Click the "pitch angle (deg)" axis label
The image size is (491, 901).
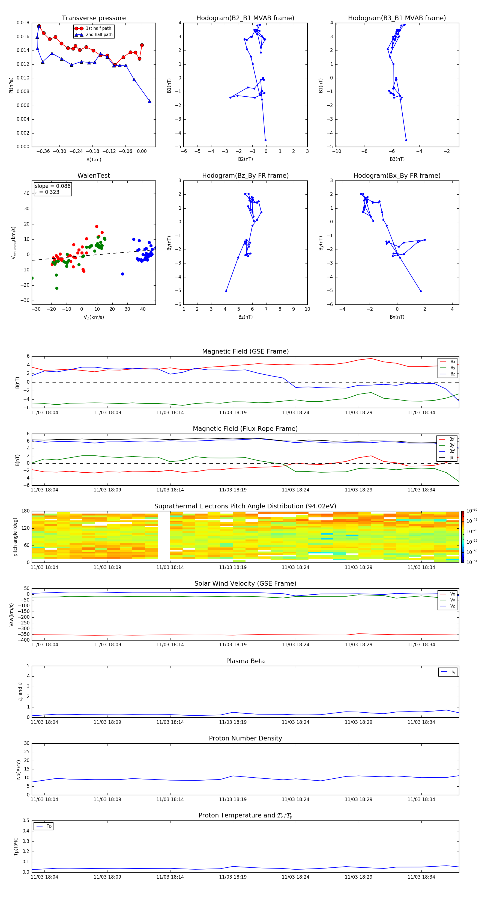(15, 537)
